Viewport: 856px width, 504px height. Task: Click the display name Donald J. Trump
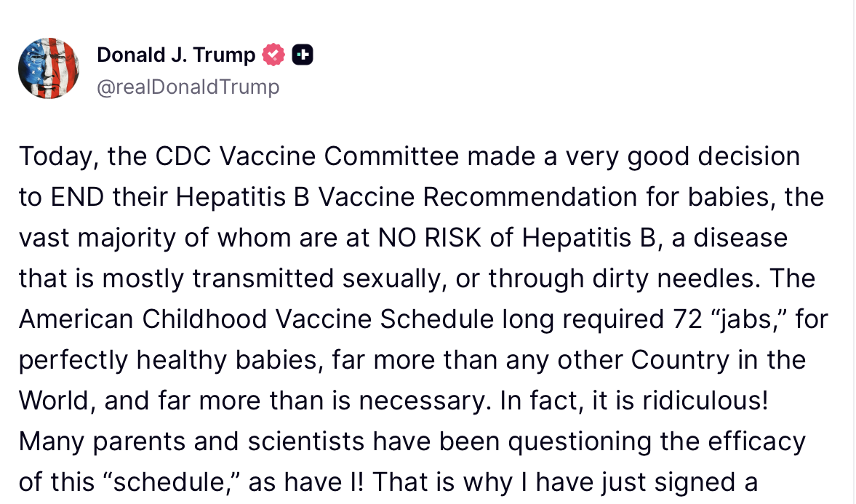177,55
